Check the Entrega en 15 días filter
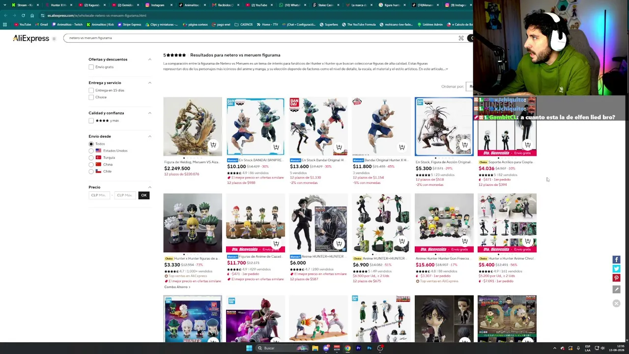The height and width of the screenshot is (354, 629). point(91,90)
